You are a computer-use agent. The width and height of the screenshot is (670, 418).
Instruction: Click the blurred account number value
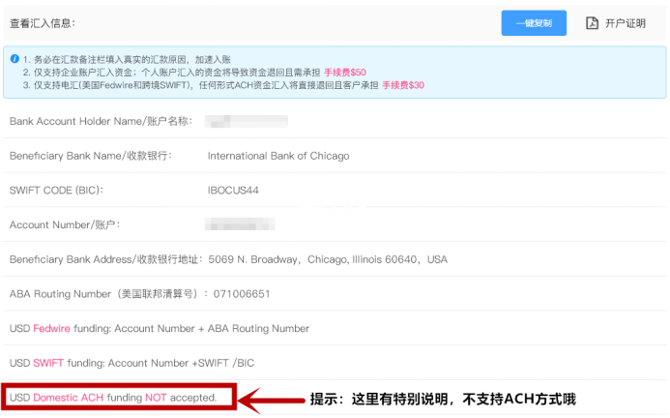click(x=240, y=224)
